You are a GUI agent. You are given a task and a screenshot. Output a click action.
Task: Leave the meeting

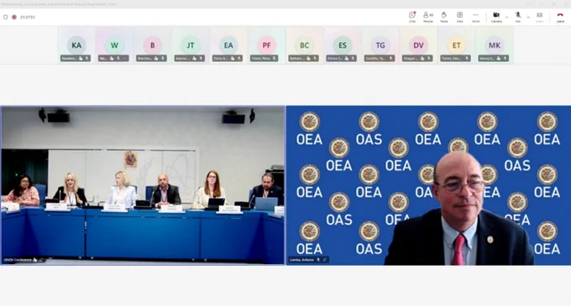point(560,17)
